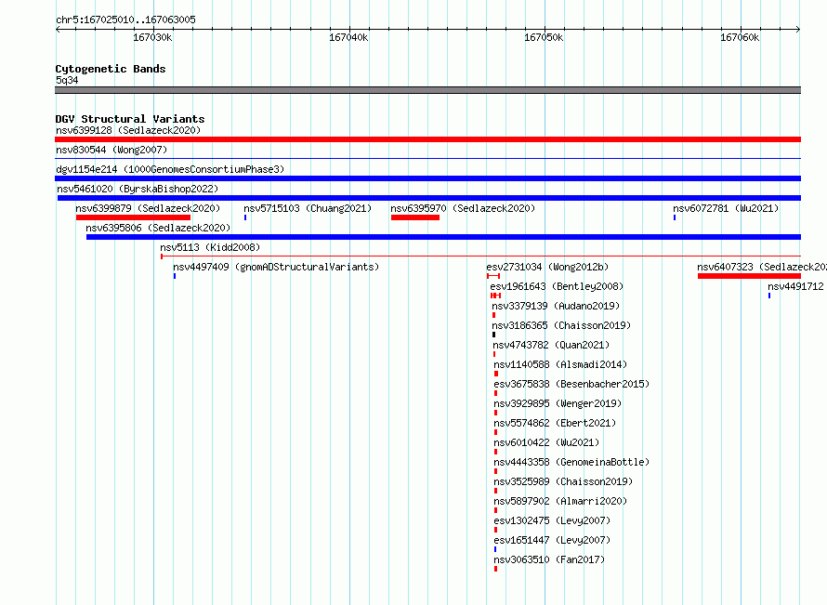Open the nsv4443358 (GenomeinaBottle) label

click(x=571, y=462)
